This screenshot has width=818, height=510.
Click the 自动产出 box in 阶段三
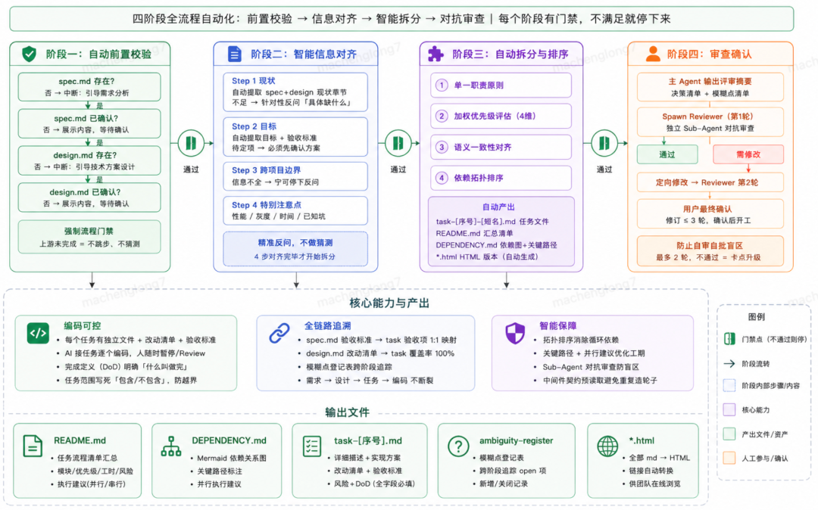(x=501, y=232)
